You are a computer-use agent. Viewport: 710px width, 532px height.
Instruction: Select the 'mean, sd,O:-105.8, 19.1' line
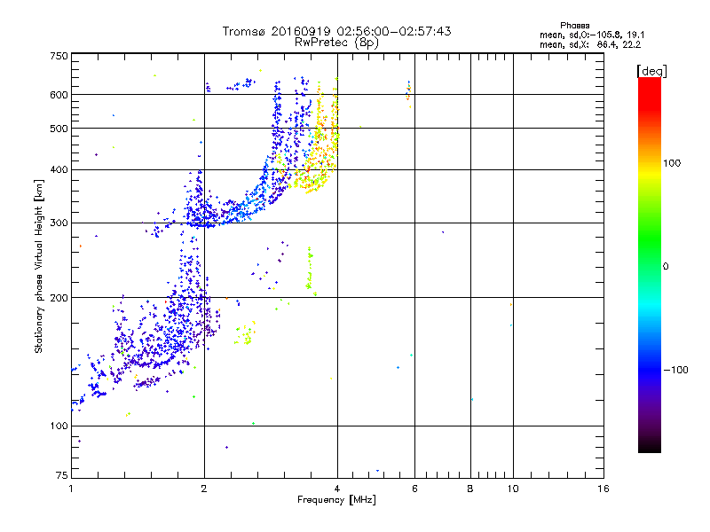[x=592, y=35]
